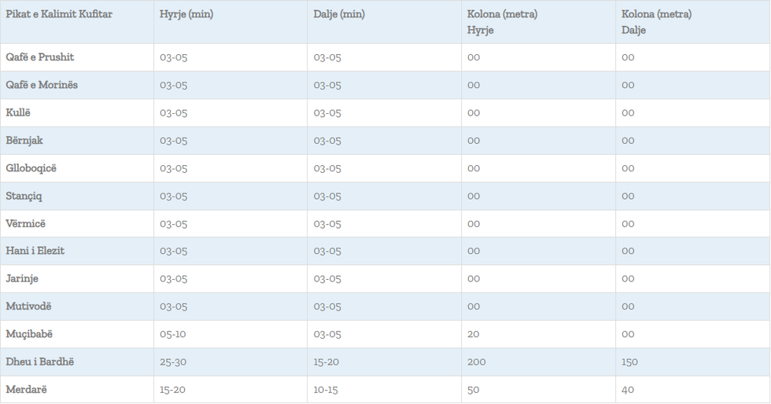Click the Hyrje (min) column header

click(x=186, y=14)
